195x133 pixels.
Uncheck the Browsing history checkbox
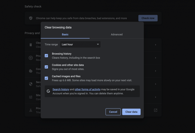click(46, 56)
